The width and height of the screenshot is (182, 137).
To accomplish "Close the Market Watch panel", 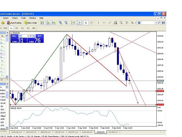I will (8, 33).
